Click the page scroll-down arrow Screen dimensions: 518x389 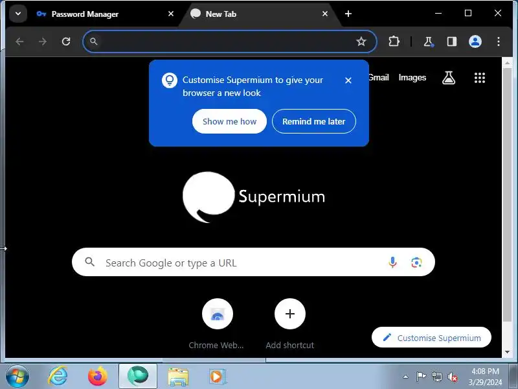507,352
